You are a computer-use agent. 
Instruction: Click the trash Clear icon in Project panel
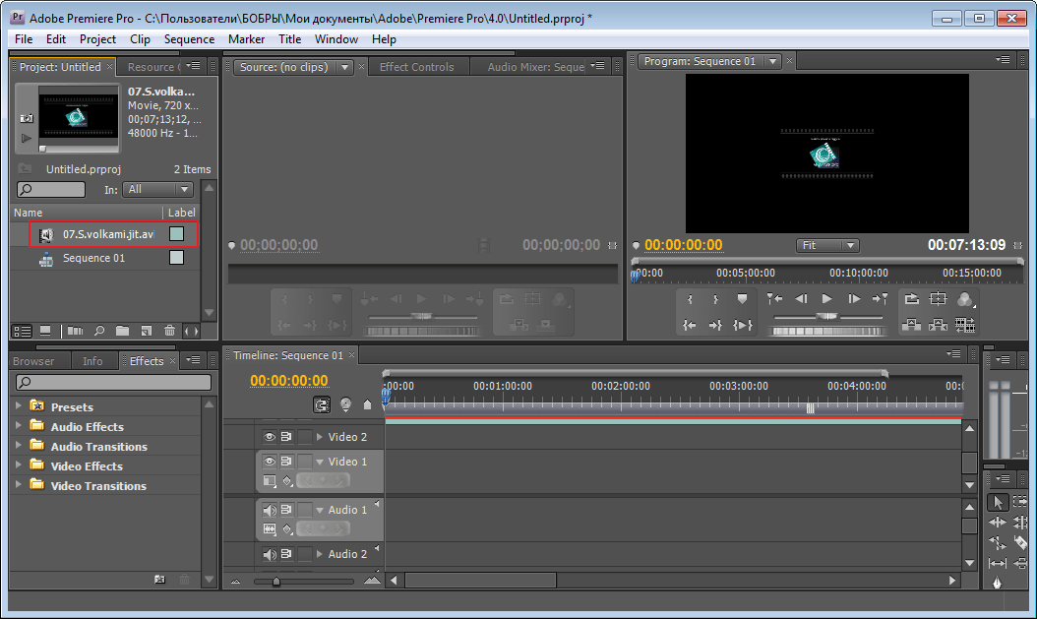[169, 331]
